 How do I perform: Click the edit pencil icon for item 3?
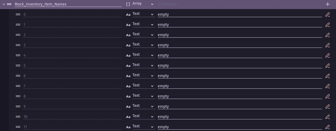click(x=328, y=45)
